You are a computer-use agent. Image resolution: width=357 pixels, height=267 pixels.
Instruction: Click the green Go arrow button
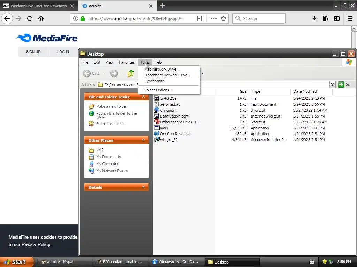tap(341, 84)
